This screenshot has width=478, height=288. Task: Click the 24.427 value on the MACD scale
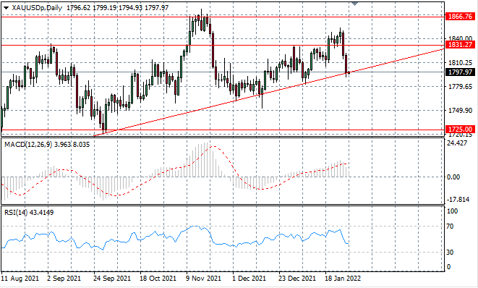456,143
